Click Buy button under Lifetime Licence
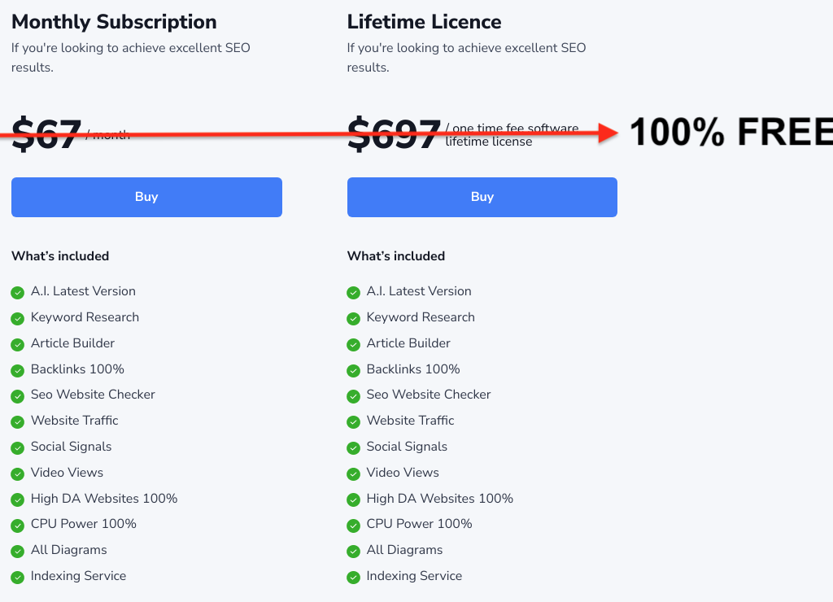The image size is (833, 602). [482, 197]
